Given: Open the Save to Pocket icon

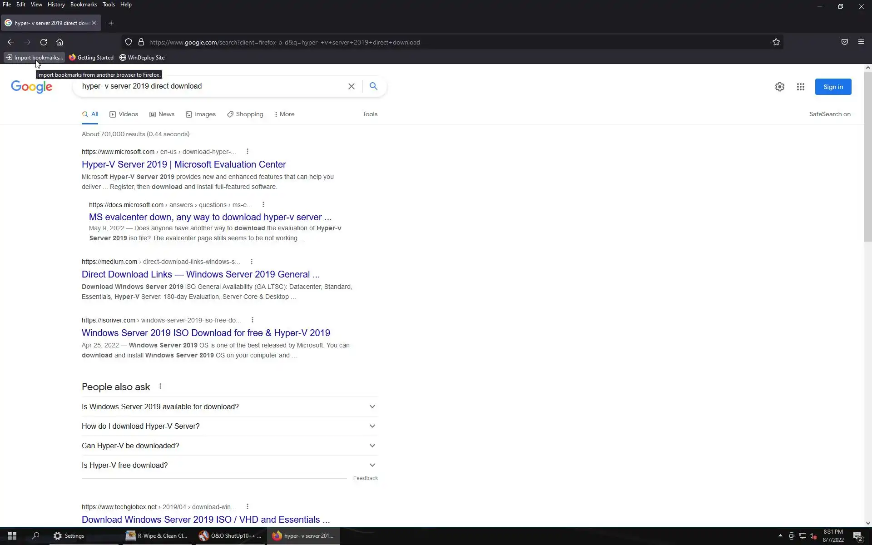Looking at the screenshot, I should pyautogui.click(x=844, y=42).
